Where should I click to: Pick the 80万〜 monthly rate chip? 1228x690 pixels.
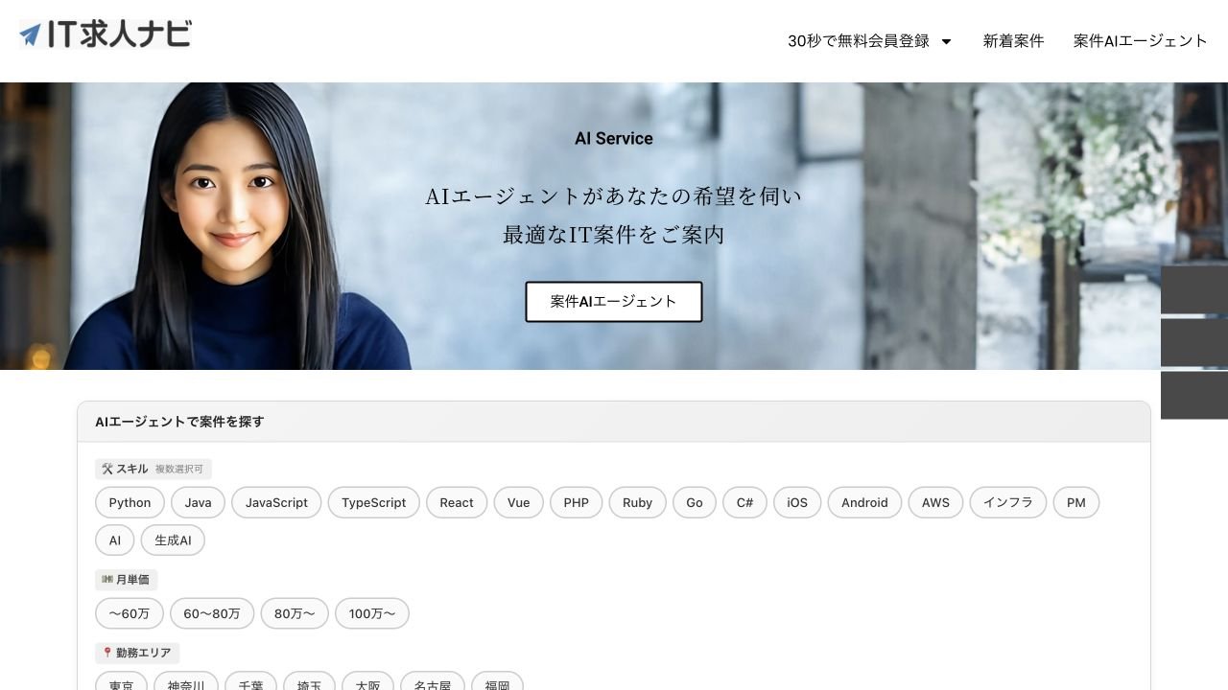(x=295, y=614)
